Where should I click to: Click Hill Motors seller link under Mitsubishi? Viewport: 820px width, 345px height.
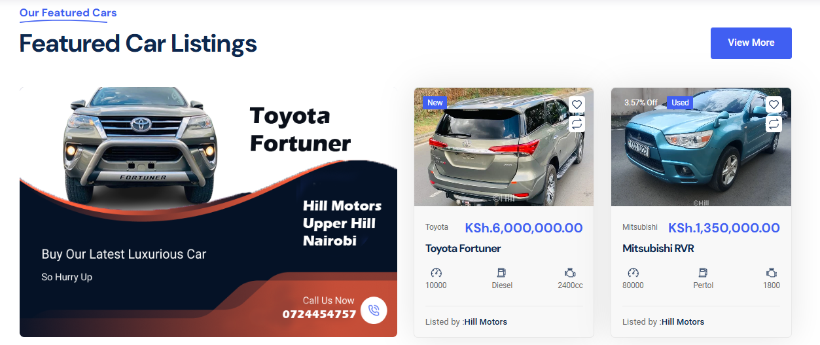point(683,321)
